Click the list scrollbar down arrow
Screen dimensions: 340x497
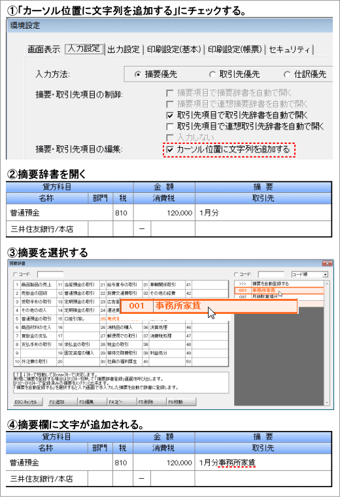tap(327, 403)
